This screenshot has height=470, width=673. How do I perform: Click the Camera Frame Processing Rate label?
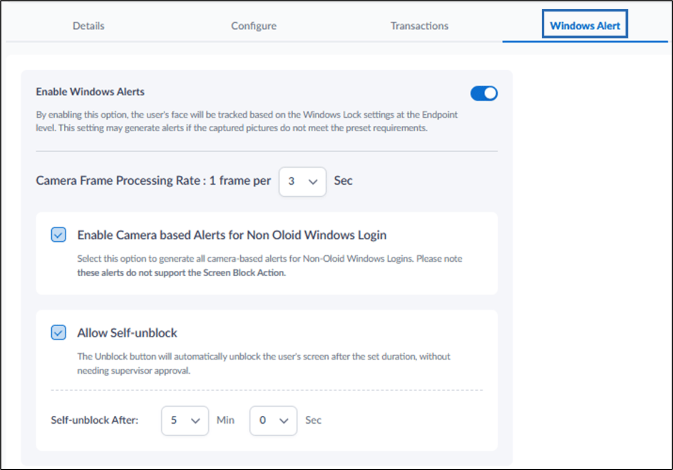coord(154,181)
